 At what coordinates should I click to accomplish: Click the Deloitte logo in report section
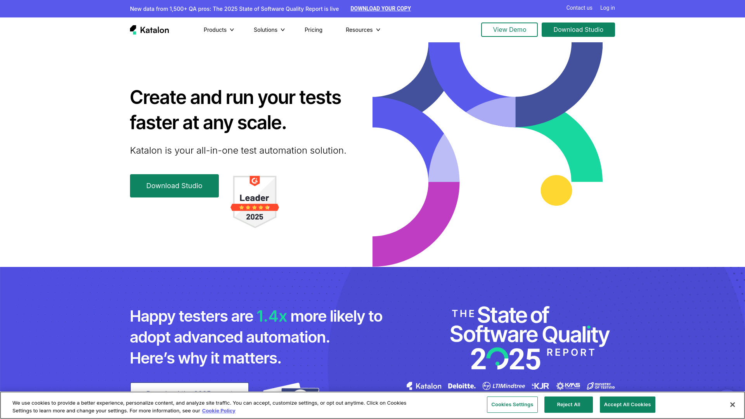[461, 386]
